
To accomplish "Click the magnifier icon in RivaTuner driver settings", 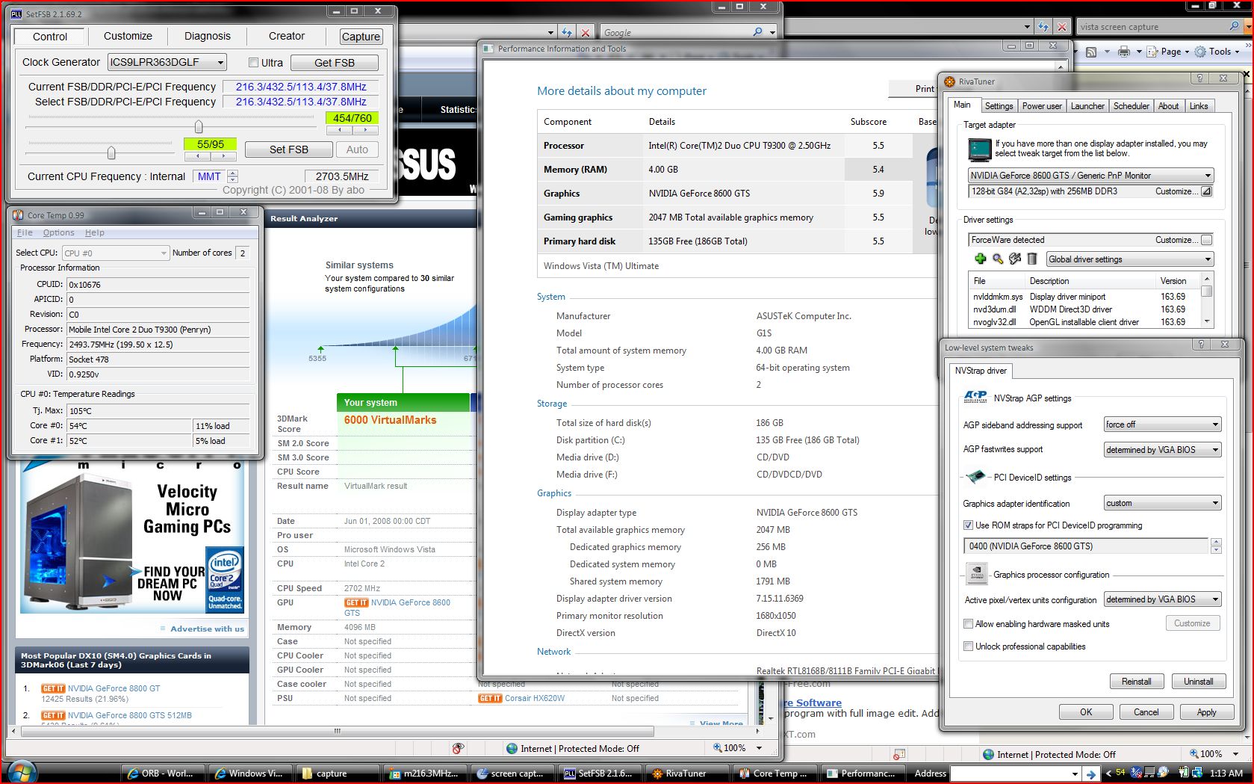I will [997, 259].
